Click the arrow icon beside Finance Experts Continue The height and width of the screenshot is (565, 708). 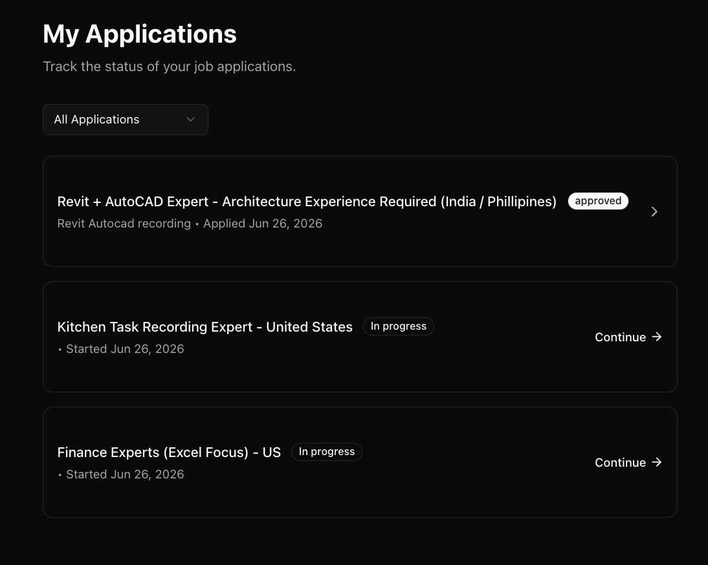[x=657, y=462]
